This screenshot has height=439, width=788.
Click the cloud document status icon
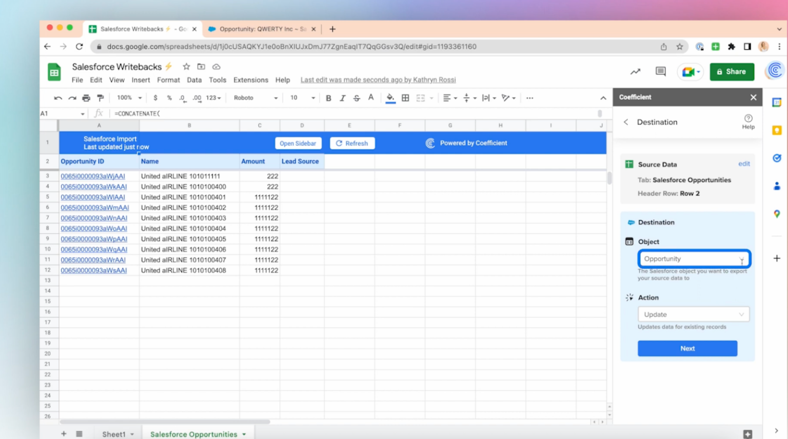(216, 67)
